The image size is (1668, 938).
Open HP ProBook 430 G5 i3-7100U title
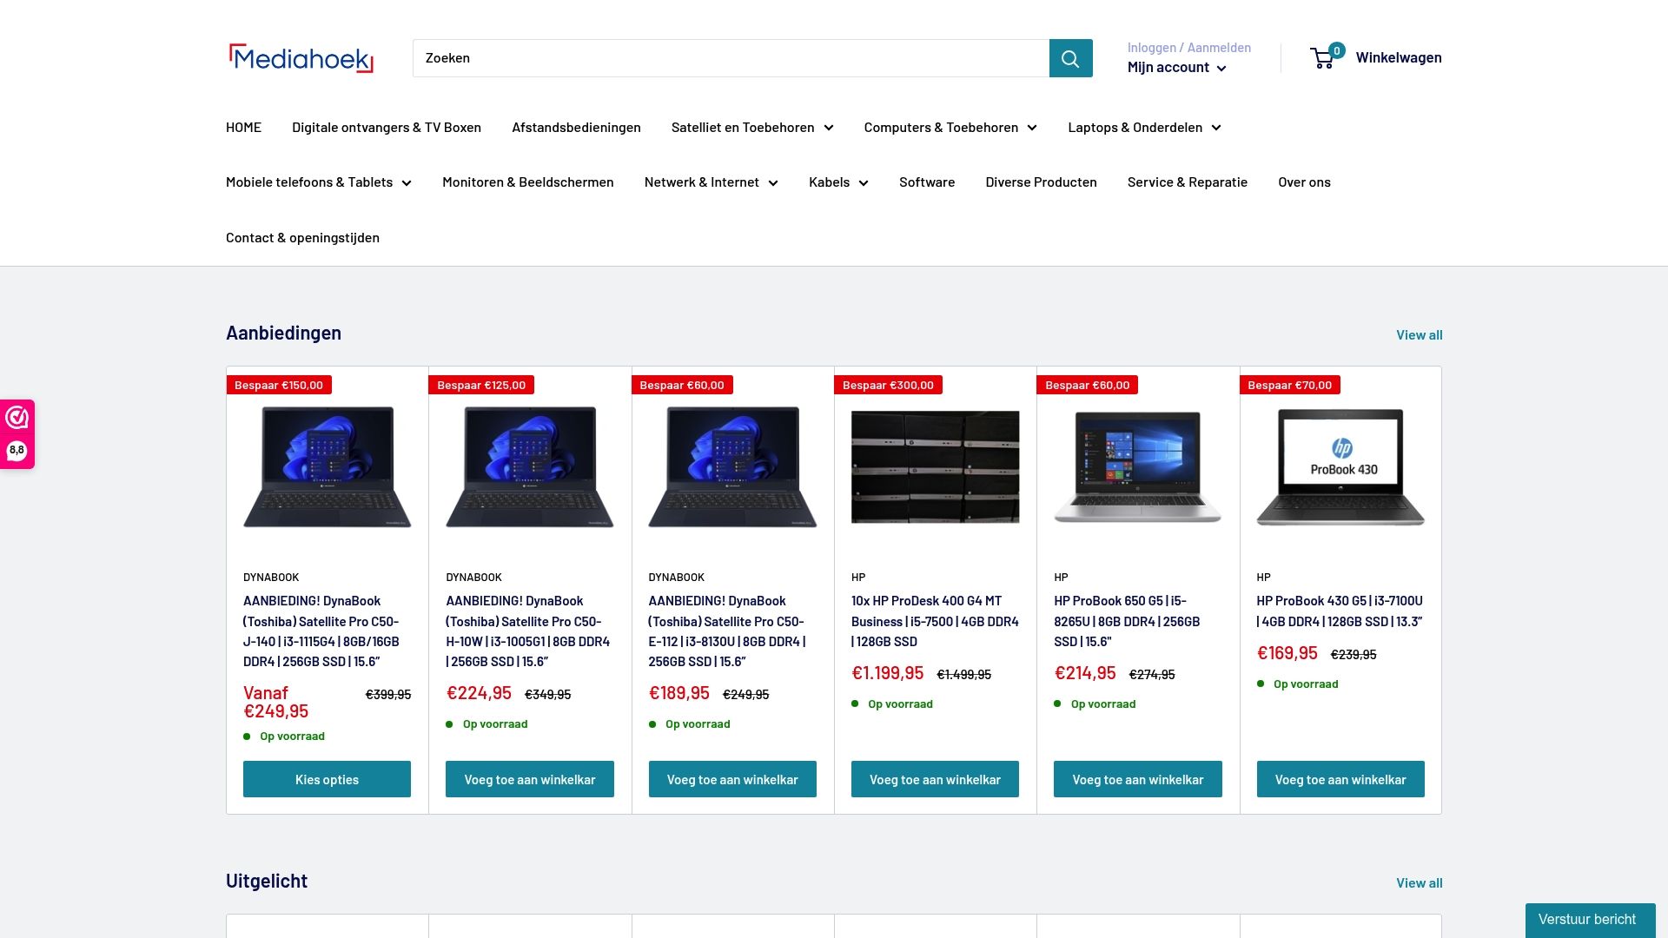point(1340,611)
